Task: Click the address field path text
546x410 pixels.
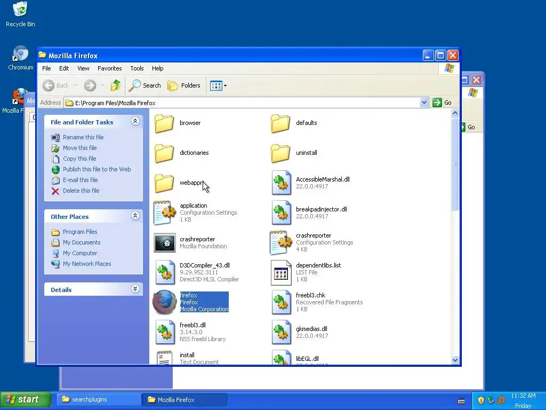Action: (x=115, y=103)
